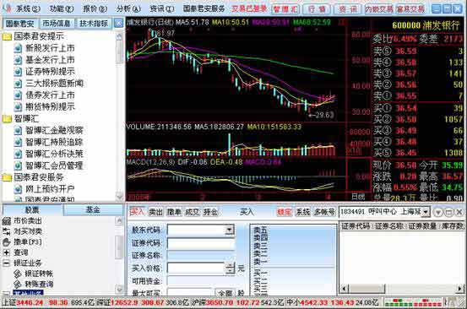Open the 股东代码 dropdown
Image resolution: width=467 pixels, height=309 pixels.
(230, 230)
